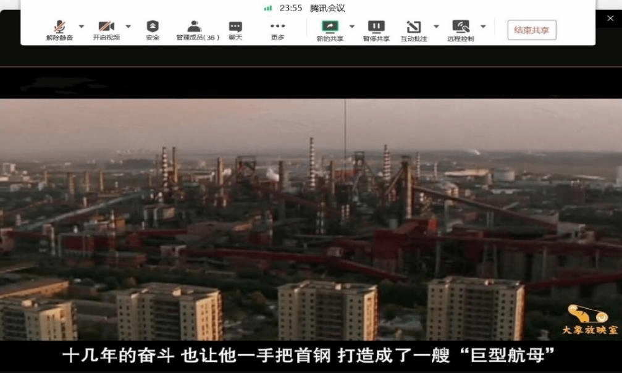Unmute the microphone (解除静音)

pos(59,30)
